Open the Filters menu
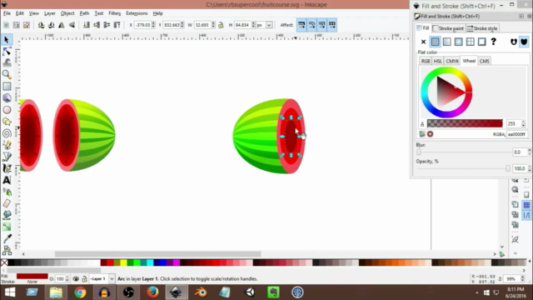Image resolution: width=533 pixels, height=300 pixels. [115, 13]
